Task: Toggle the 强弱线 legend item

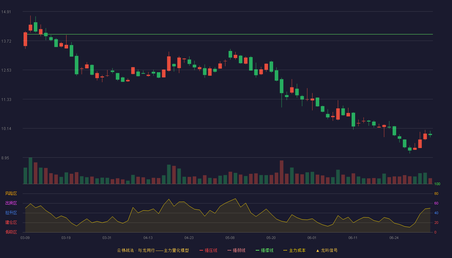Action: point(236,250)
